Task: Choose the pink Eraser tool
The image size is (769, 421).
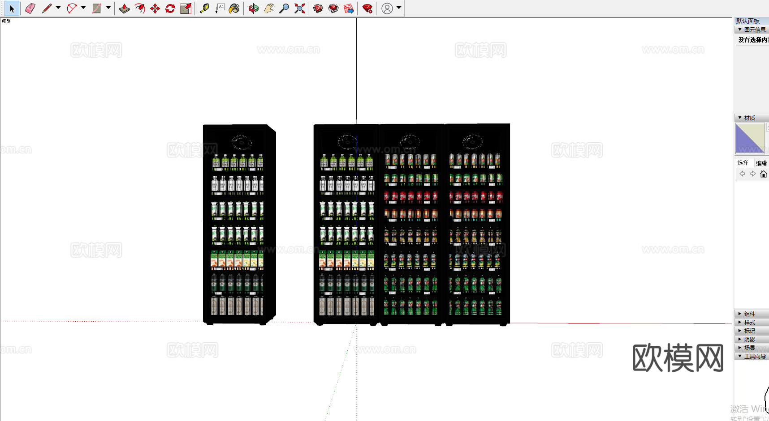Action: click(30, 9)
